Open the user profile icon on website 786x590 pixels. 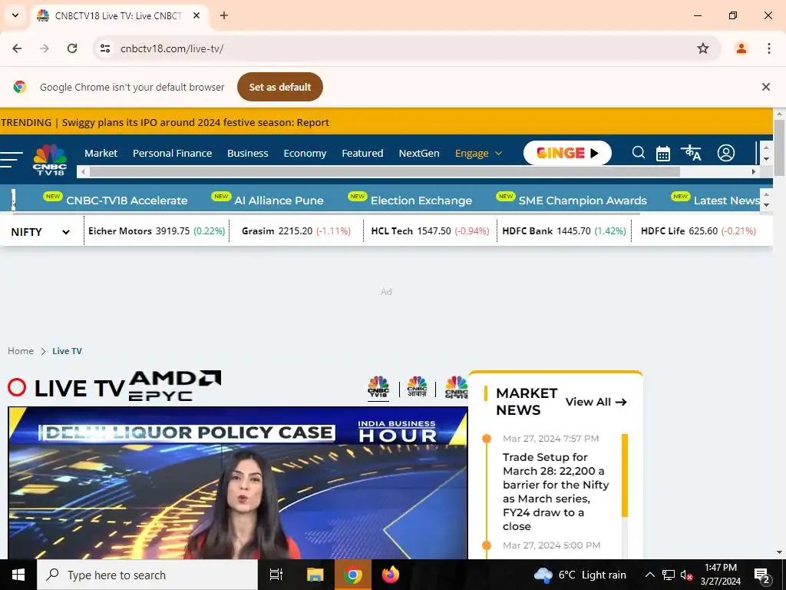726,153
